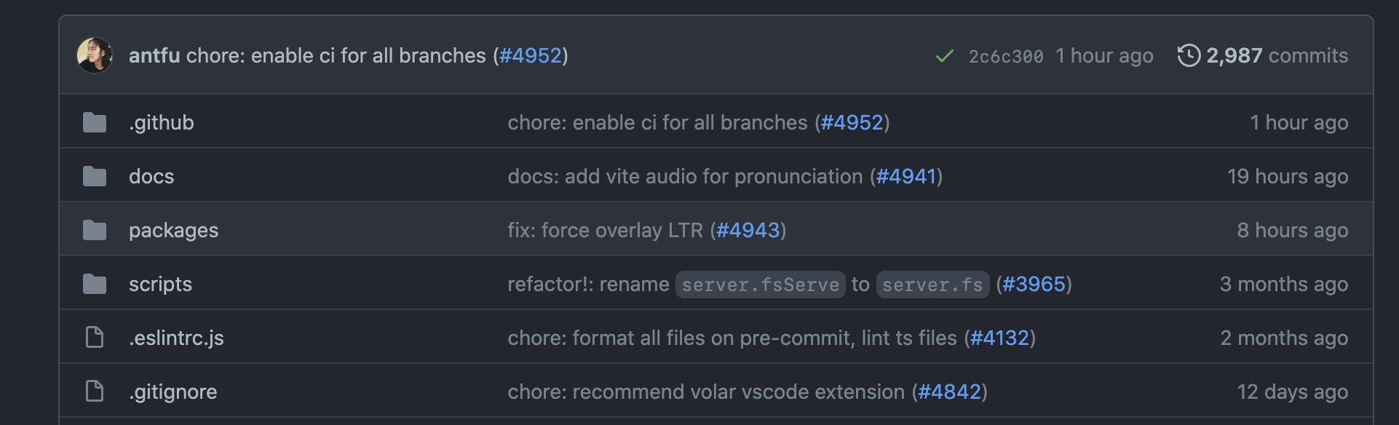The width and height of the screenshot is (1399, 425).
Task: Open the packages directory
Action: [x=173, y=230]
